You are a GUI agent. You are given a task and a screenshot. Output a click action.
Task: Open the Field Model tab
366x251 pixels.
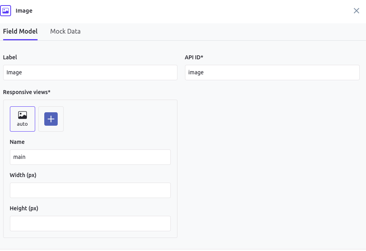[x=20, y=31]
